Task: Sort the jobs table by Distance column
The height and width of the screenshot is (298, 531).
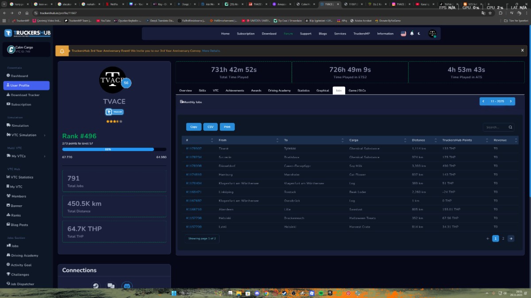Action: point(418,140)
